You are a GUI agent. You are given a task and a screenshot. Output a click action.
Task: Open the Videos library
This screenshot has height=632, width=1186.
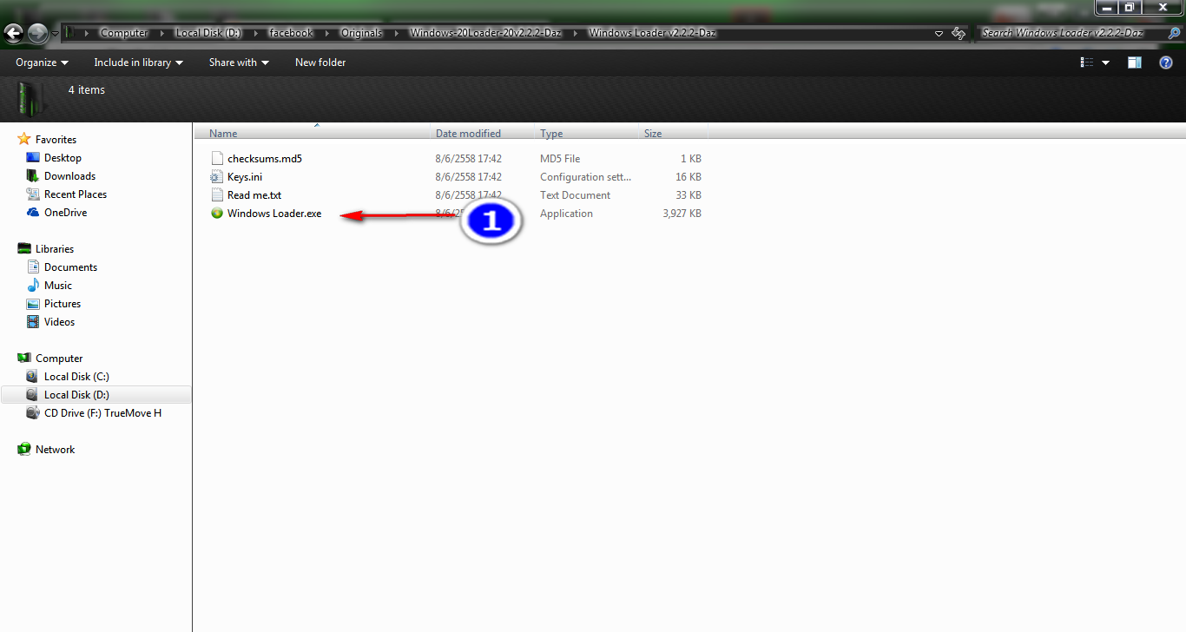pos(59,322)
